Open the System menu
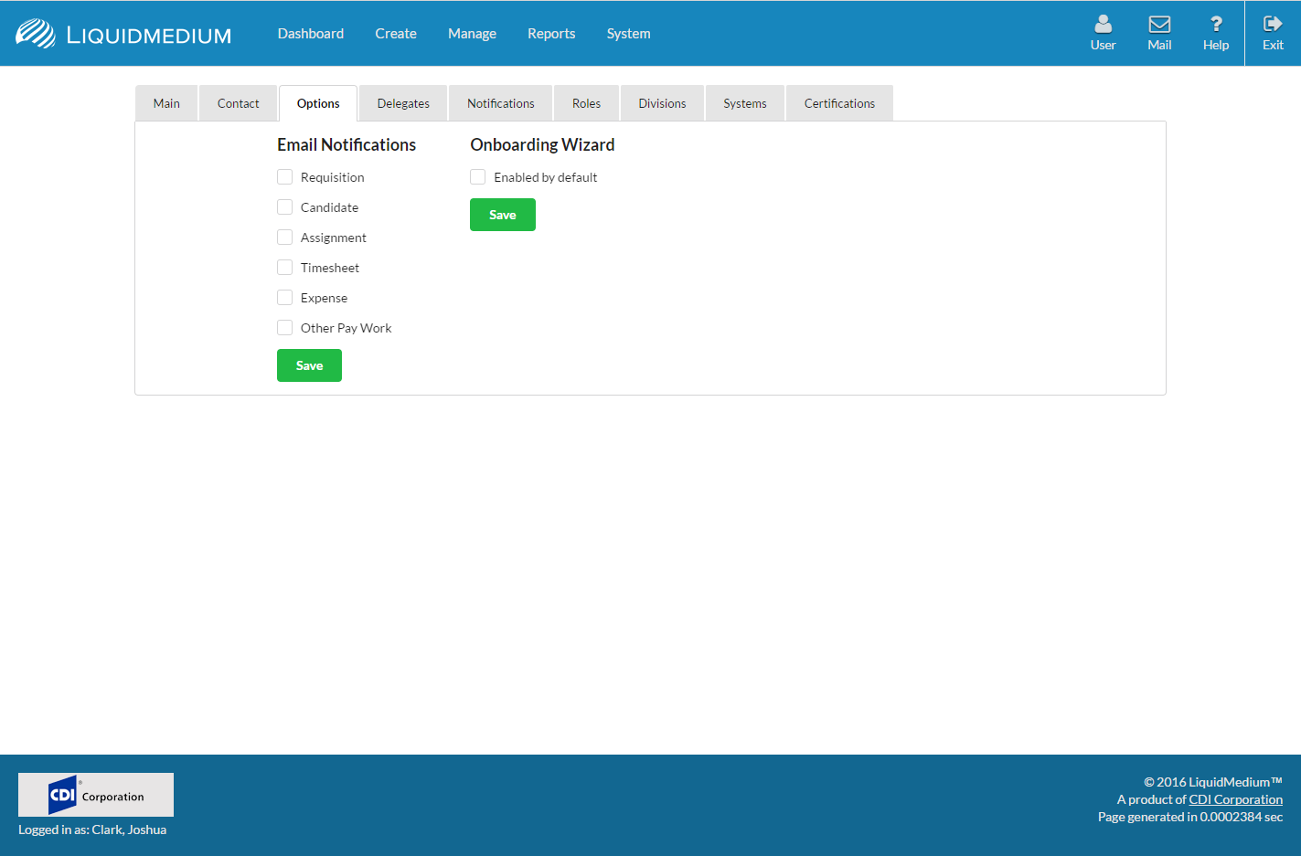1301x856 pixels. click(628, 34)
